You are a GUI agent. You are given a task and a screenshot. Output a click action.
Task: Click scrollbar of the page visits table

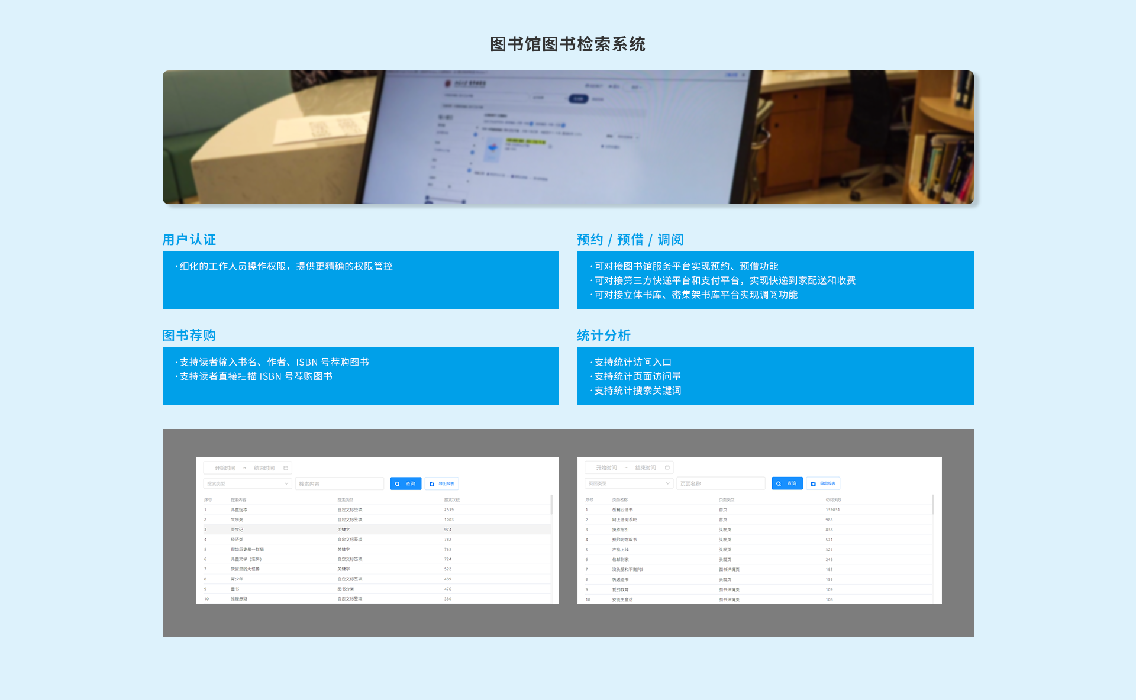933,505
